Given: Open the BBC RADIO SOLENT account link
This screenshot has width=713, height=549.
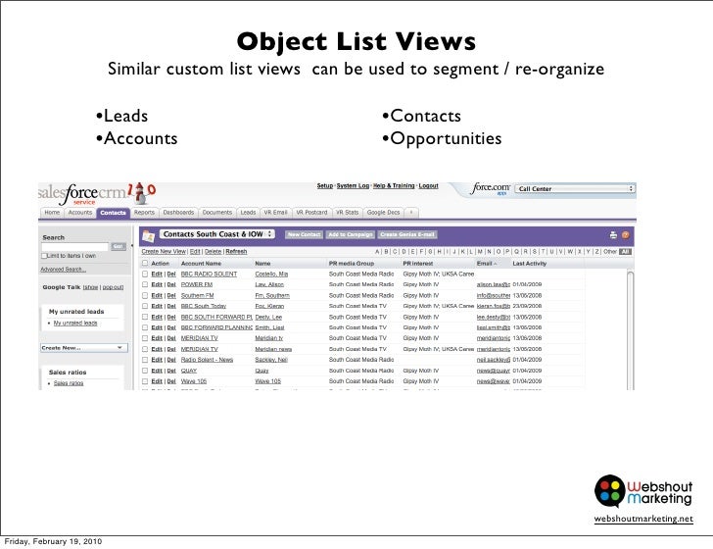Looking at the screenshot, I should pos(210,274).
